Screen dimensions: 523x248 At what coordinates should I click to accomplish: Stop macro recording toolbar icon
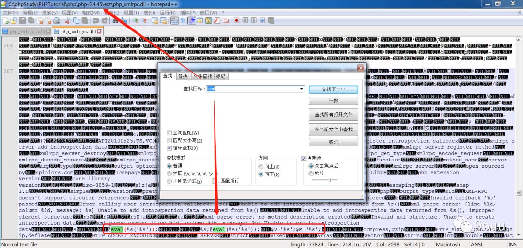click(245, 21)
